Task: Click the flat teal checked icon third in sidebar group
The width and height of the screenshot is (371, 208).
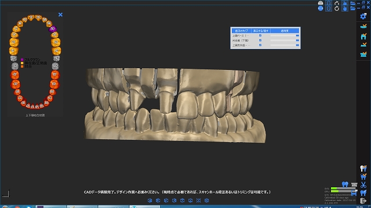Action: point(363,44)
